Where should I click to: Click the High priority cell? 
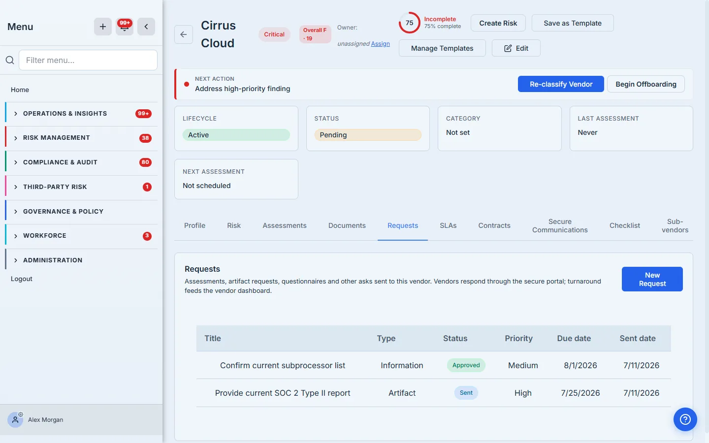(523, 393)
